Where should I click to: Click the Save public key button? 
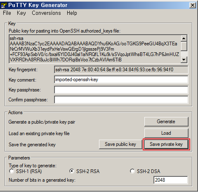click(x=120, y=144)
